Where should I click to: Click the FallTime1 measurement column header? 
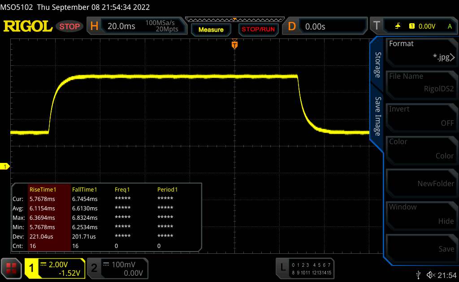pyautogui.click(x=84, y=189)
